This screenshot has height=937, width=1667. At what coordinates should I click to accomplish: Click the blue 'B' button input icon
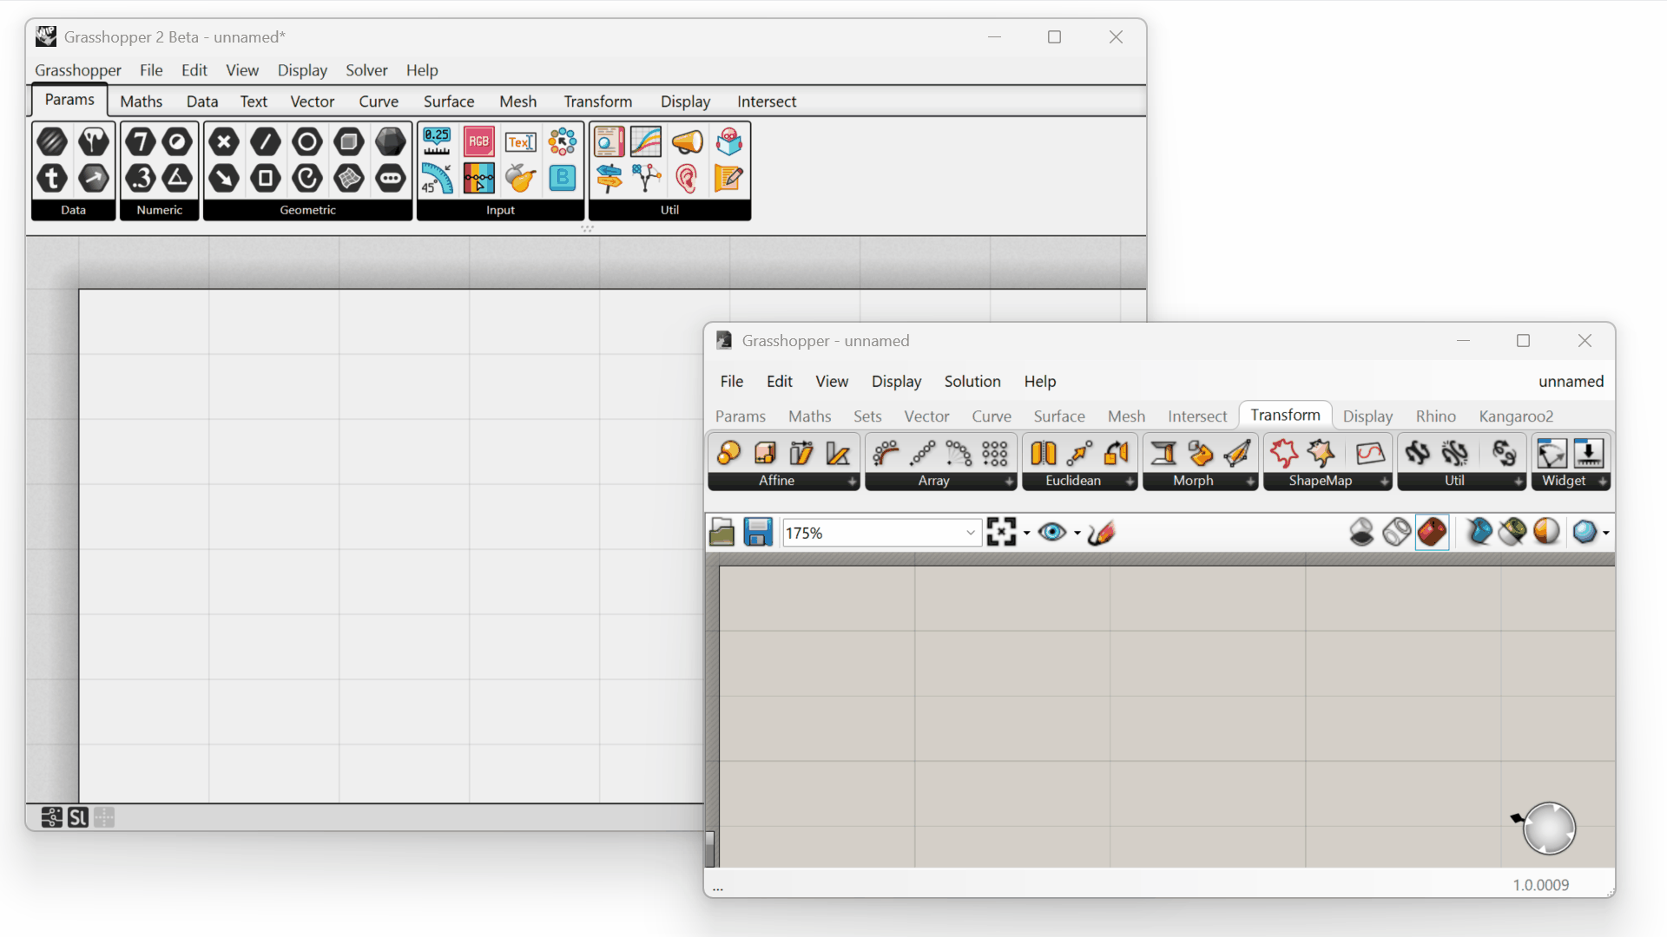[563, 179]
